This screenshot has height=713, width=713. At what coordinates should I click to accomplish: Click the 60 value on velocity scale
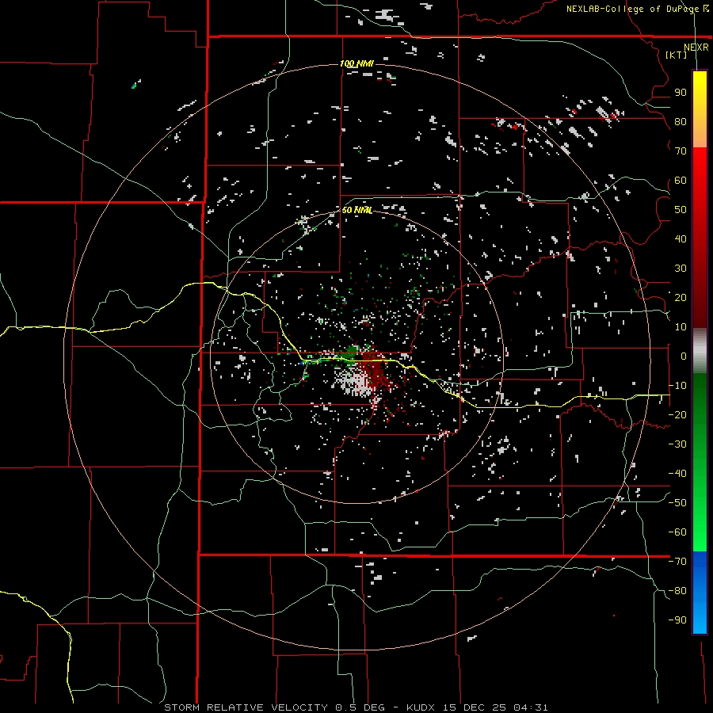(681, 181)
